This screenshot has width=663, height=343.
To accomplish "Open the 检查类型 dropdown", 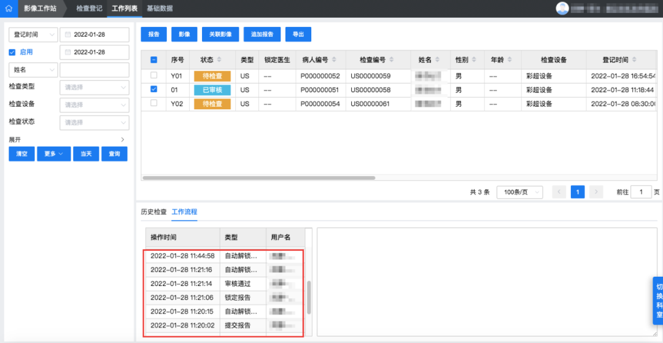I will point(95,88).
